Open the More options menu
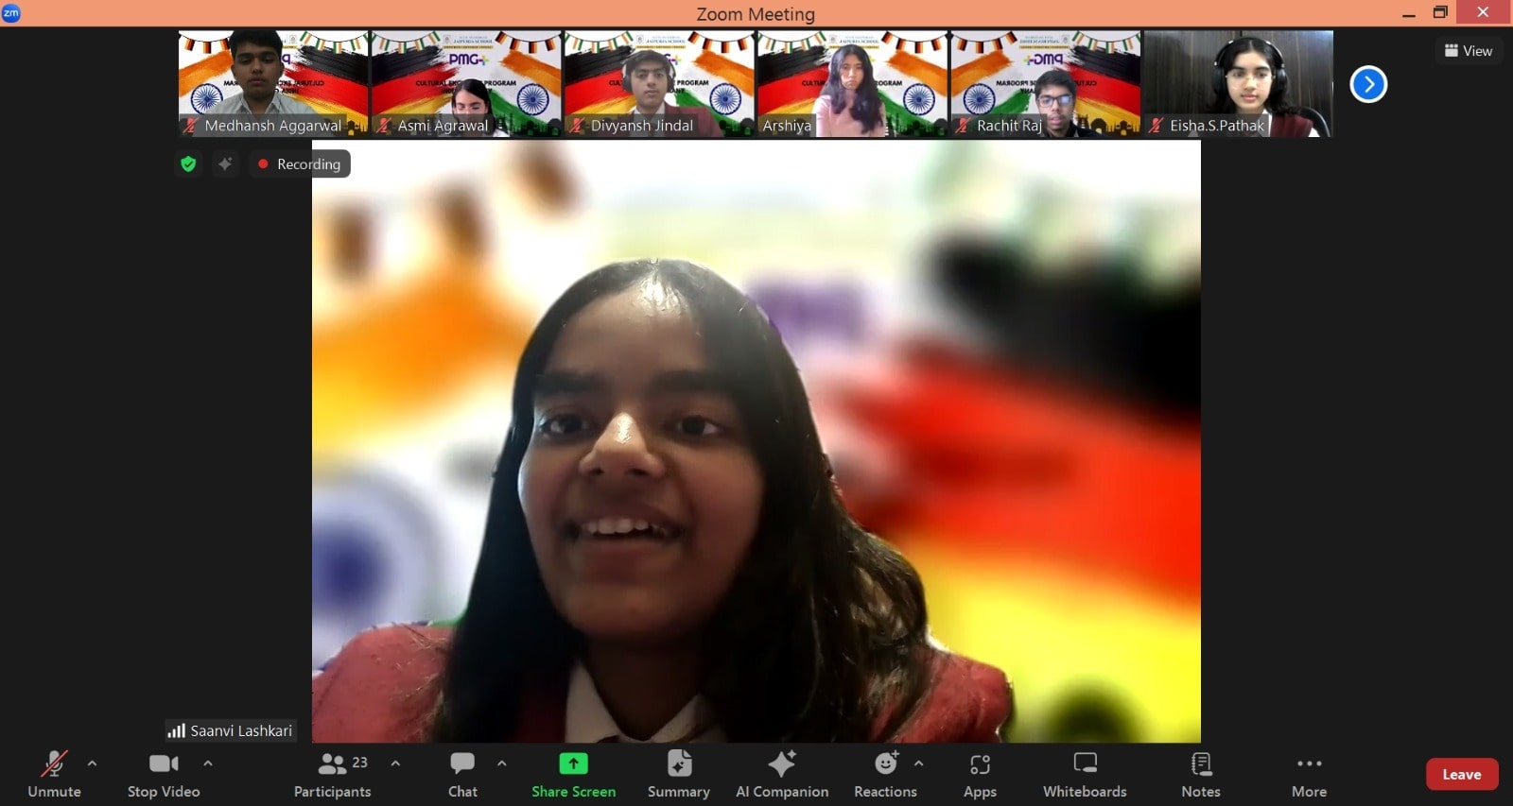The width and height of the screenshot is (1513, 806). pos(1309,773)
